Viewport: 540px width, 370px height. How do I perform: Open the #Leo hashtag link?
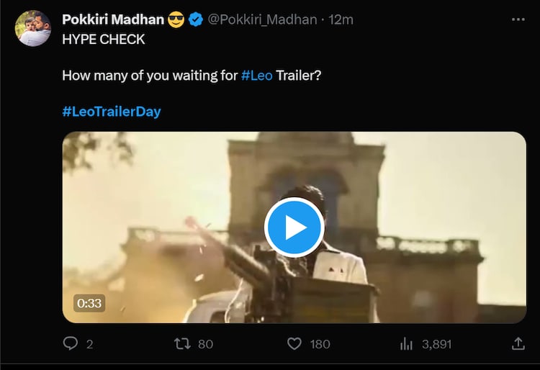[257, 75]
